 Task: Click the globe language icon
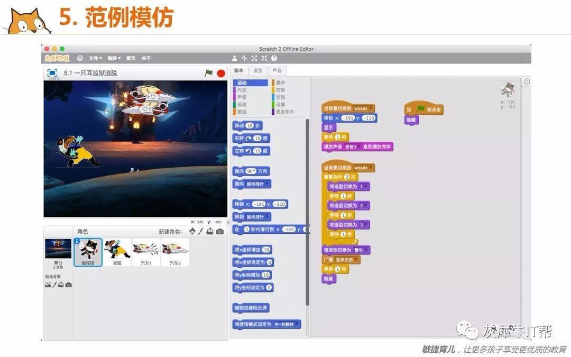point(80,58)
